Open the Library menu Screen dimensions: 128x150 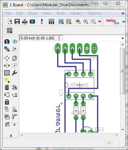[76, 13]
